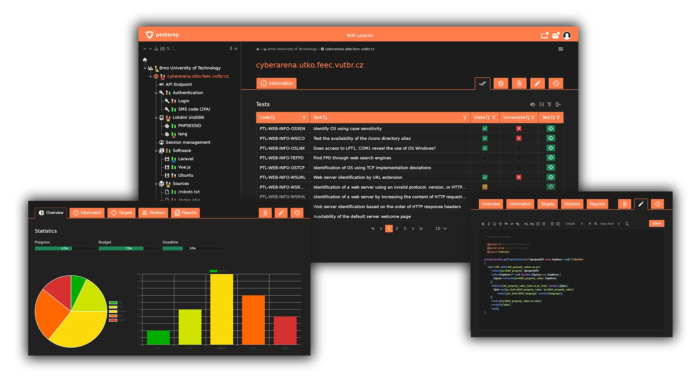
Task: Click the attachment paperclip icon
Action: pyautogui.click(x=519, y=83)
